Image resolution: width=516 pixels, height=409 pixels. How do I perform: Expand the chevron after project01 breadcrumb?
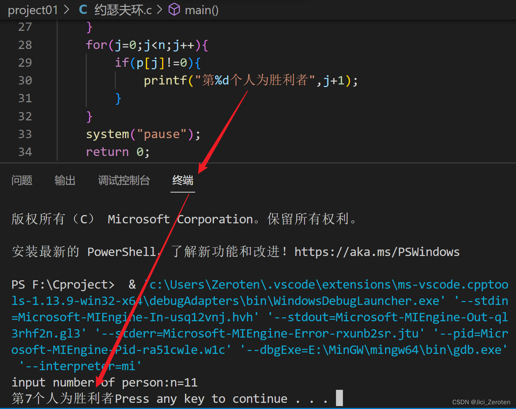pyautogui.click(x=66, y=10)
